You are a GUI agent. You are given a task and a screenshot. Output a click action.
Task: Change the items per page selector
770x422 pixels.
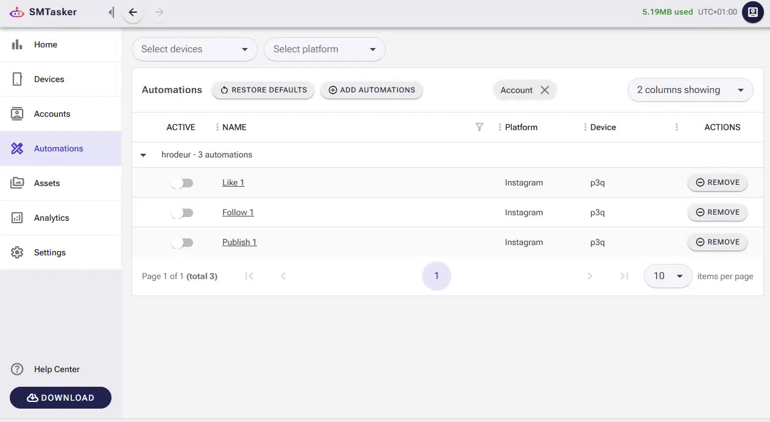(x=668, y=276)
